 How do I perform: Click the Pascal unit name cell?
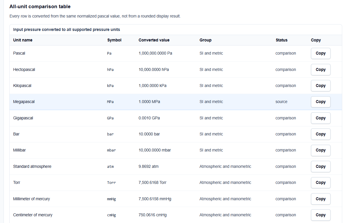pyautogui.click(x=19, y=53)
